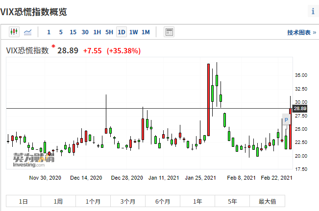This screenshot has height=211, width=319.
Task: Show the 1年 time range
Action: point(197,201)
